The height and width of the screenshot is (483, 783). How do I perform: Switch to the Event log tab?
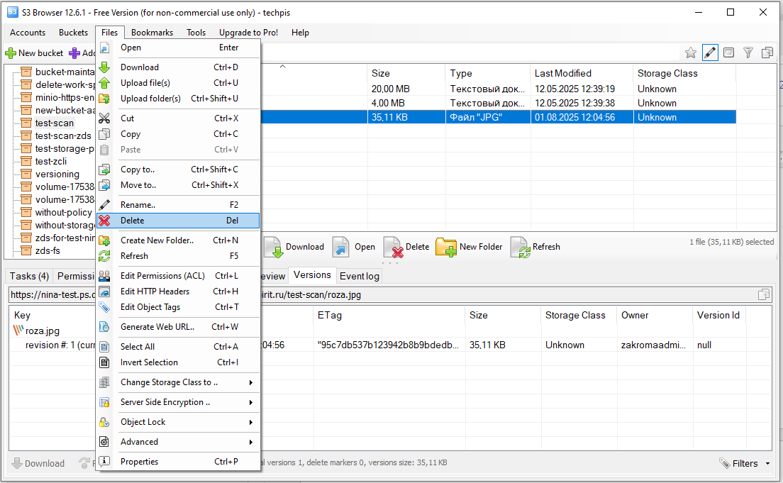[x=359, y=276]
